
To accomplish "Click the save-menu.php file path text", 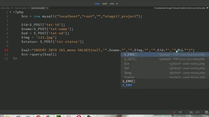I will pyautogui.click(x=180, y=8).
